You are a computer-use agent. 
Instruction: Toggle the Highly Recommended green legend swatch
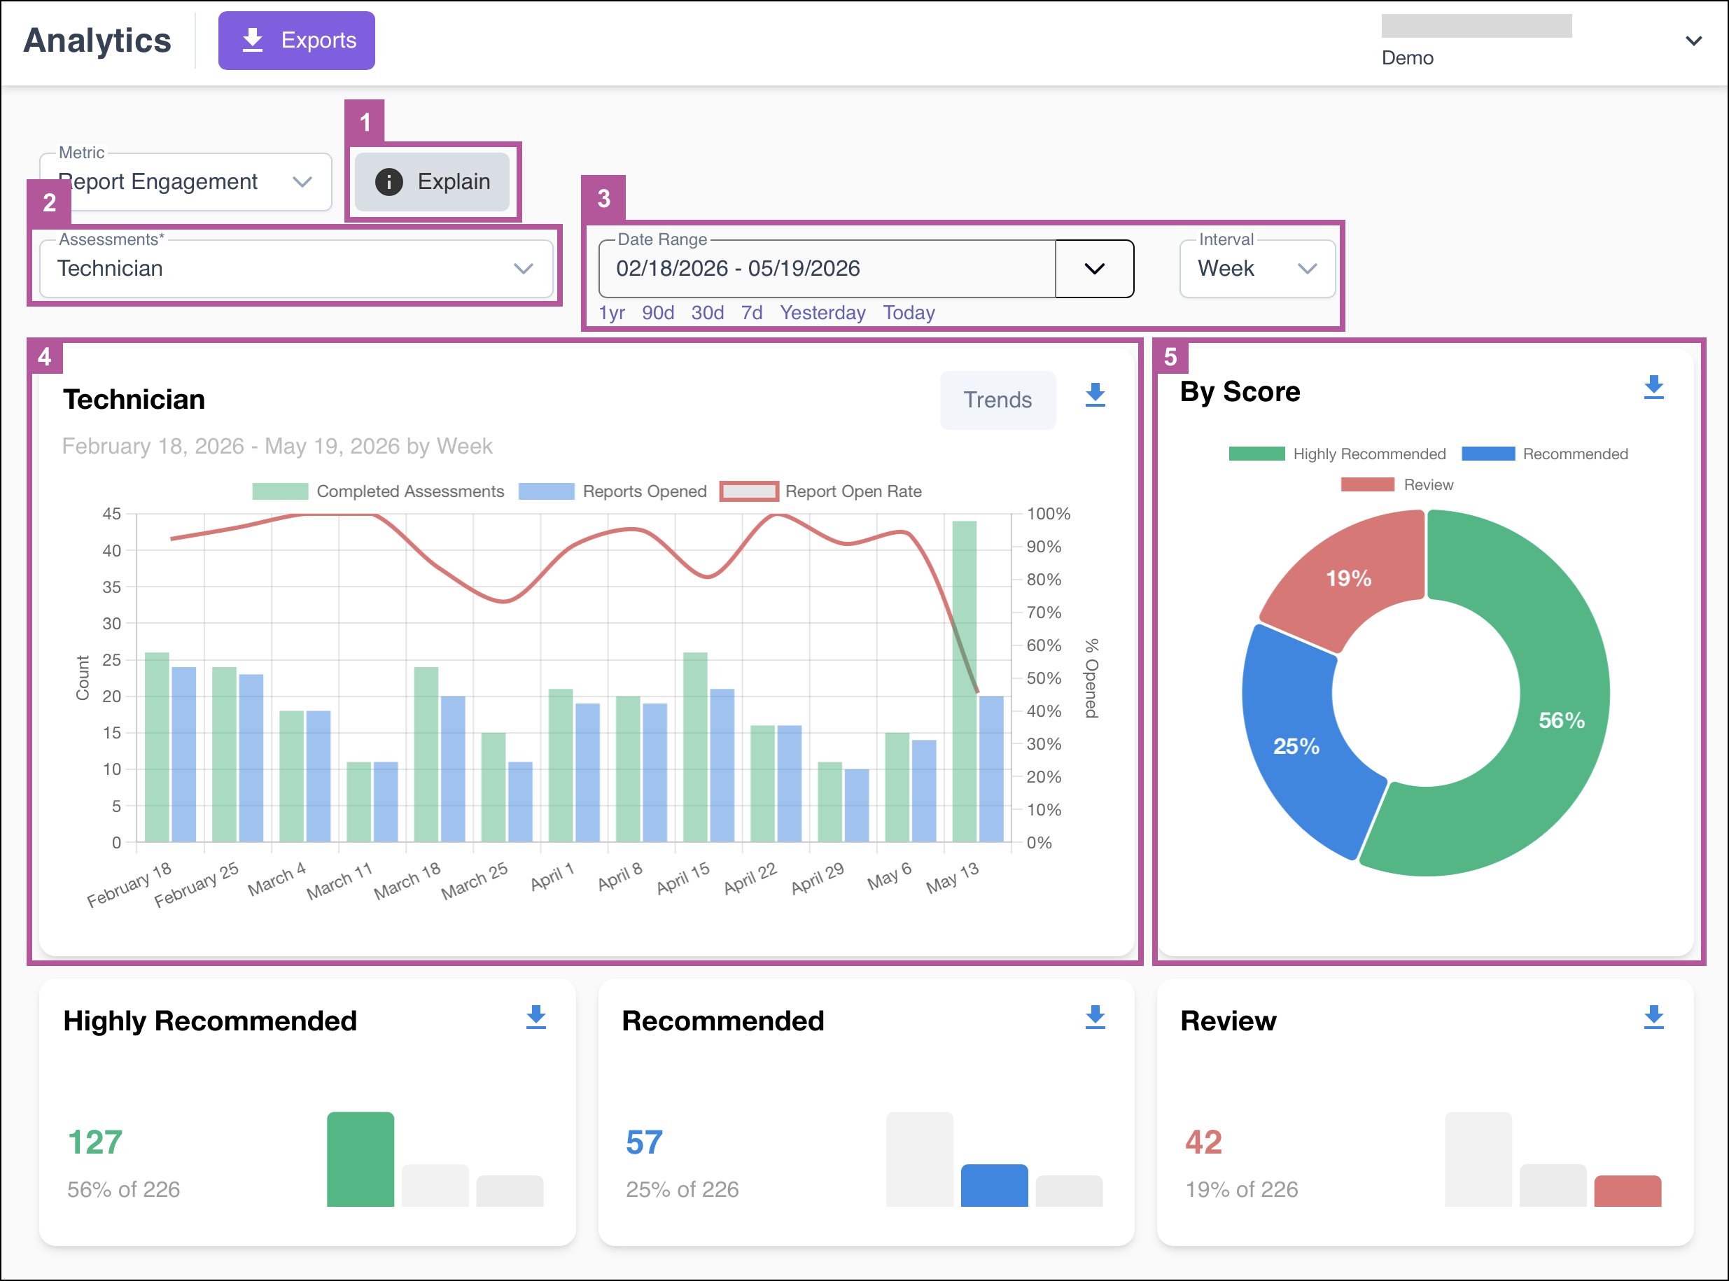click(x=1256, y=454)
